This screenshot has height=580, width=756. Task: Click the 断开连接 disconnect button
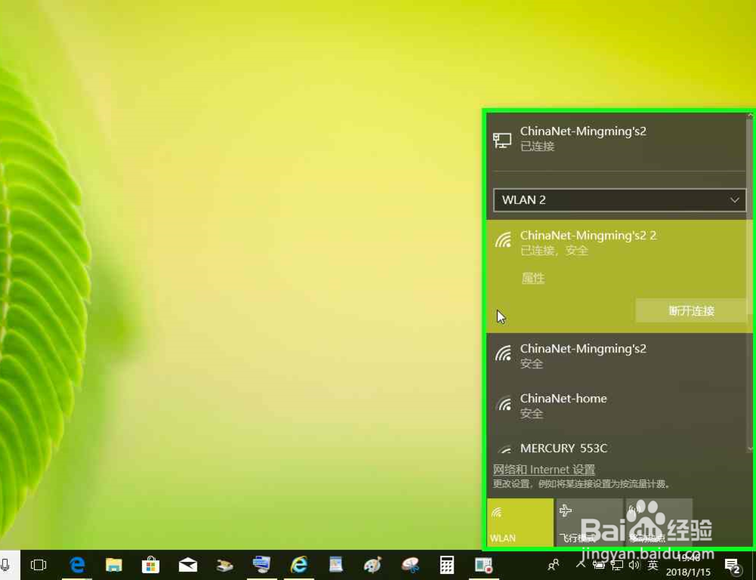click(x=692, y=311)
